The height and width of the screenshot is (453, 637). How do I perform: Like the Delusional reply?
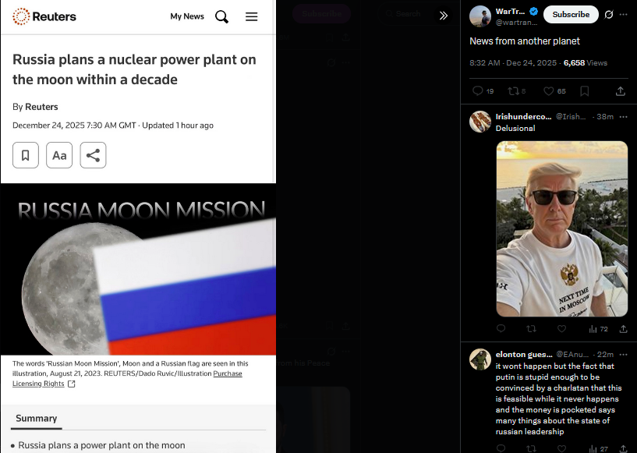[x=561, y=329]
